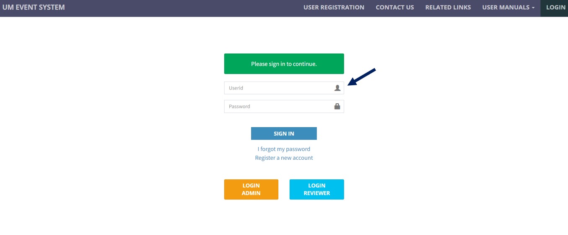Click the orange Login Admin button
The image size is (568, 235).
[x=251, y=189]
